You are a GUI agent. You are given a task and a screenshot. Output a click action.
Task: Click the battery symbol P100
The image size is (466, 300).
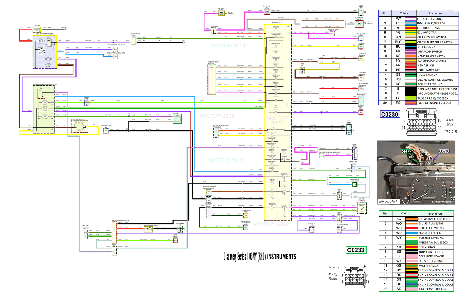[37, 29]
